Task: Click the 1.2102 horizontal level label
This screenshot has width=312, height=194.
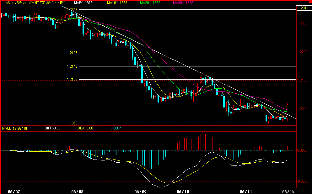Action: point(72,80)
